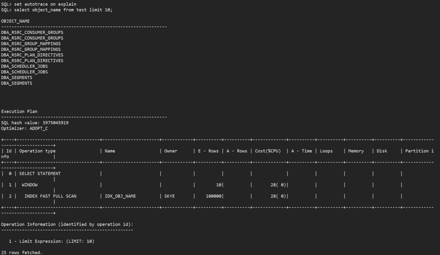Click the OBJECT_NAME result column header

(x=15, y=21)
